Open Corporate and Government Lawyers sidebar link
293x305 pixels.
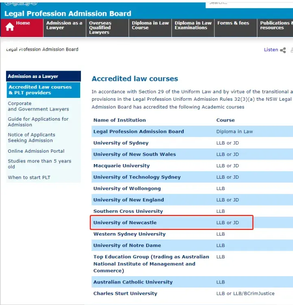[x=38, y=106]
